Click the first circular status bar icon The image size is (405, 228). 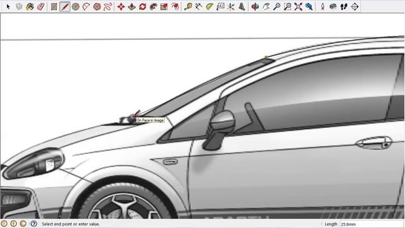(x=4, y=224)
